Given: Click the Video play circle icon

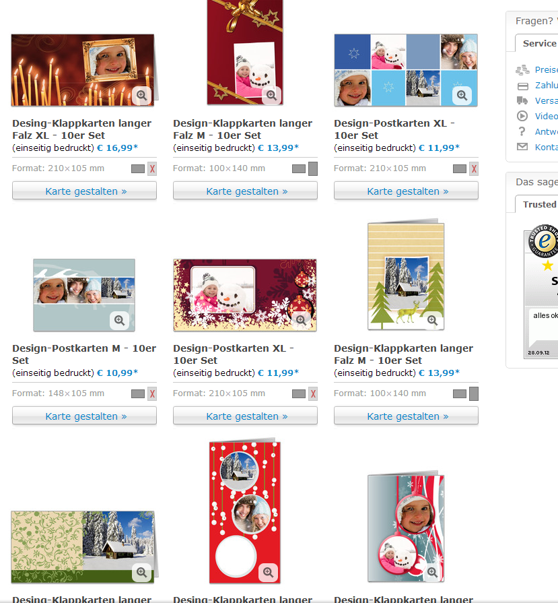Looking at the screenshot, I should [522, 116].
